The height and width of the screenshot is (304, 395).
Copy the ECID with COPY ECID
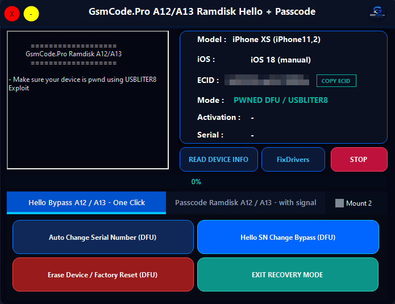[x=336, y=81]
